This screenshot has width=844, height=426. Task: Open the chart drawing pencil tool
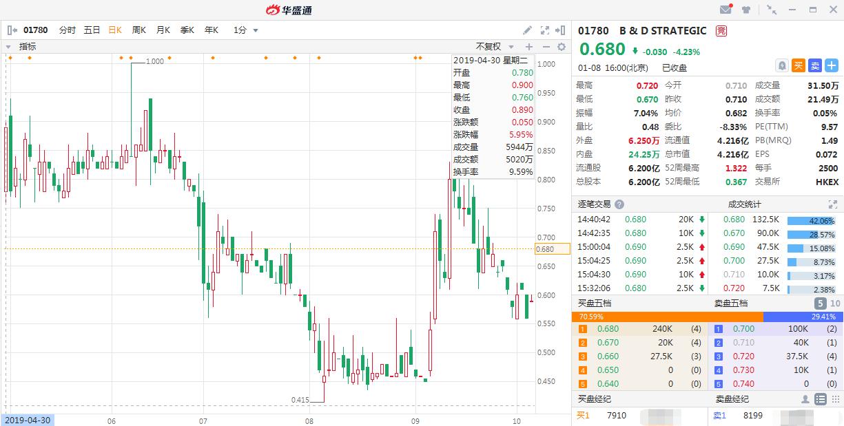pyautogui.click(x=528, y=30)
